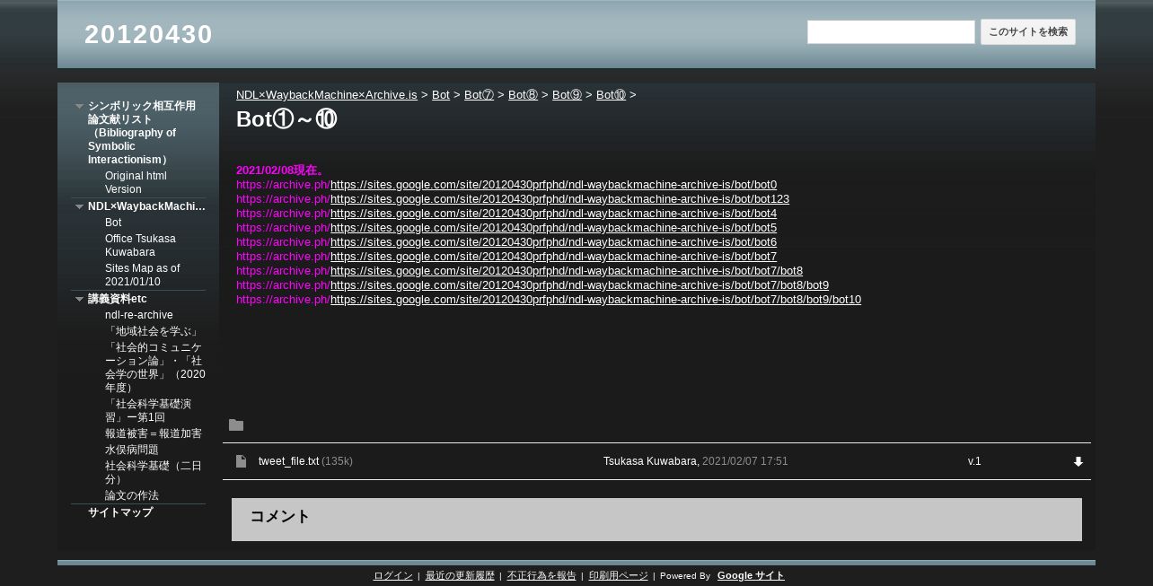This screenshot has height=586, width=1153.
Task: Click the Bot⑧ breadcrumb link
Action: click(x=523, y=95)
